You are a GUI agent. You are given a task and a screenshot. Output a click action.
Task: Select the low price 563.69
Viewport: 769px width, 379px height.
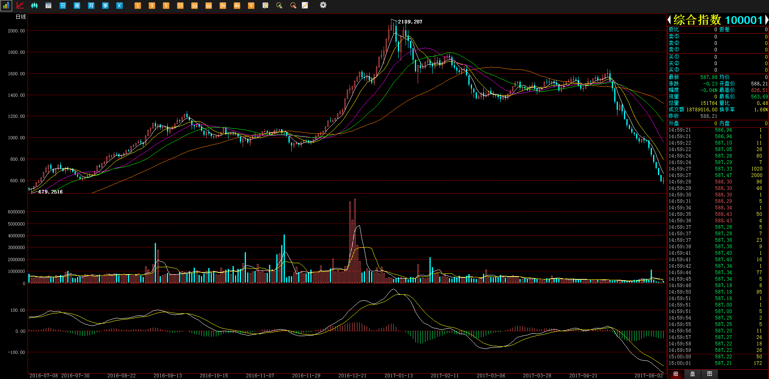coord(759,96)
